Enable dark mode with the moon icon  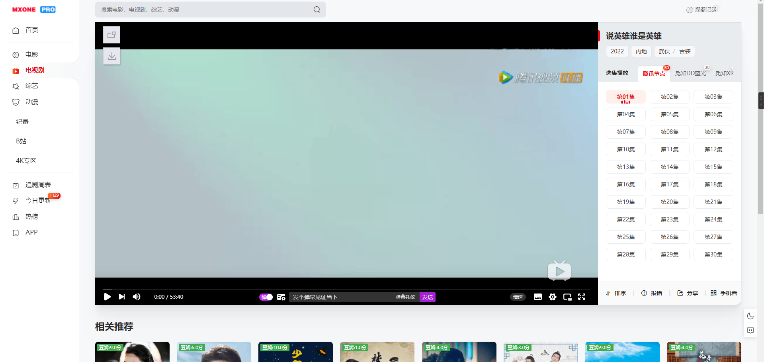(x=750, y=315)
